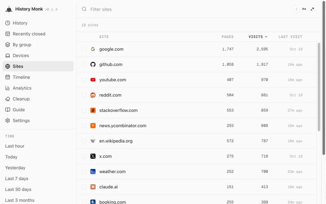Open the news.ycombinator.com site name
The width and height of the screenshot is (326, 204).
click(x=123, y=126)
